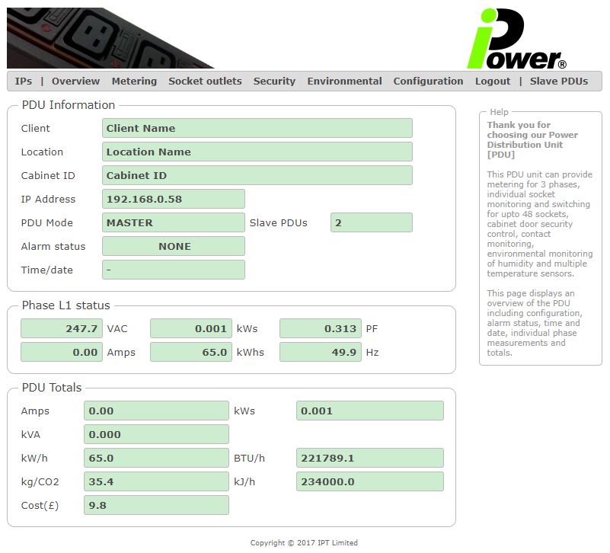Screen dimensions: 610x553
Task: Go to the Overview page
Action: (x=75, y=82)
